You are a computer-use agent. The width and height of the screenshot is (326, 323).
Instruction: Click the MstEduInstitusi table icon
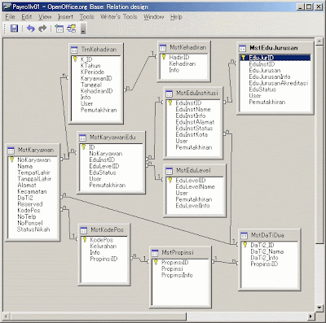click(169, 94)
